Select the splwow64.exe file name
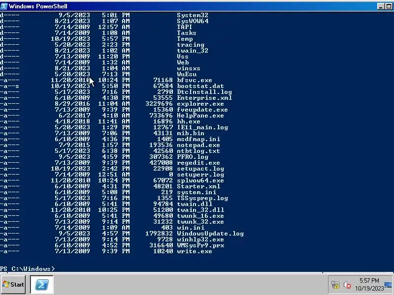Viewport: 394px width, 295px height. pos(200,180)
